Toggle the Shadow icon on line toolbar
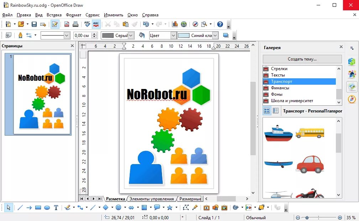The image size is (359, 221). [x=226, y=36]
